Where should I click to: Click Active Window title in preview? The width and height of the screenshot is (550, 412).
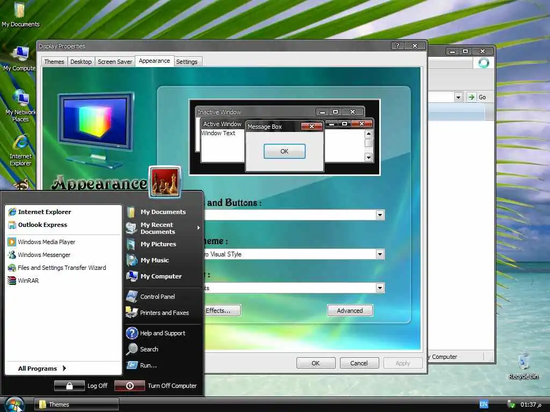pyautogui.click(x=222, y=124)
